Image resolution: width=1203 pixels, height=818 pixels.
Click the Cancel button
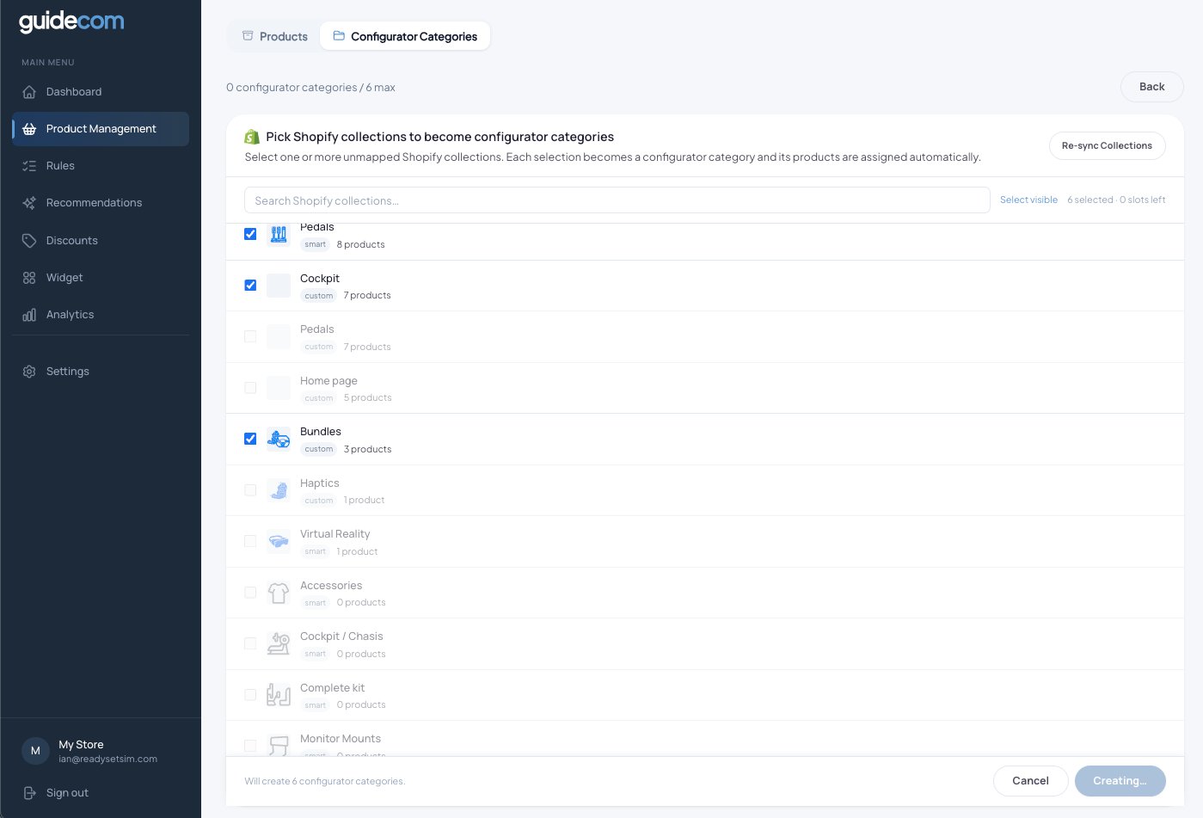click(x=1030, y=781)
